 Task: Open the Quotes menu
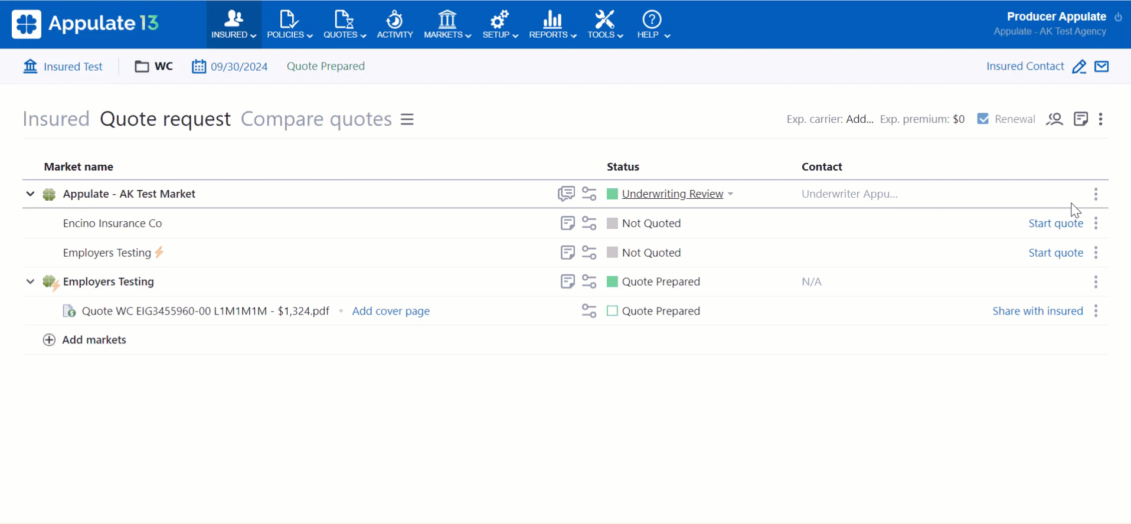(x=345, y=25)
